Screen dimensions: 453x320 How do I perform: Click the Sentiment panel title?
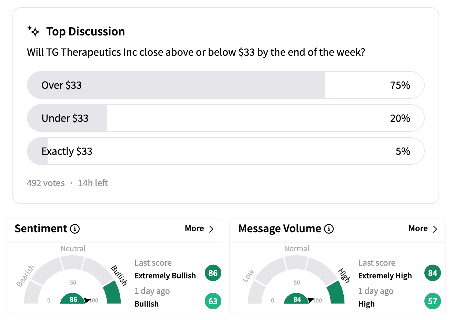tap(41, 228)
